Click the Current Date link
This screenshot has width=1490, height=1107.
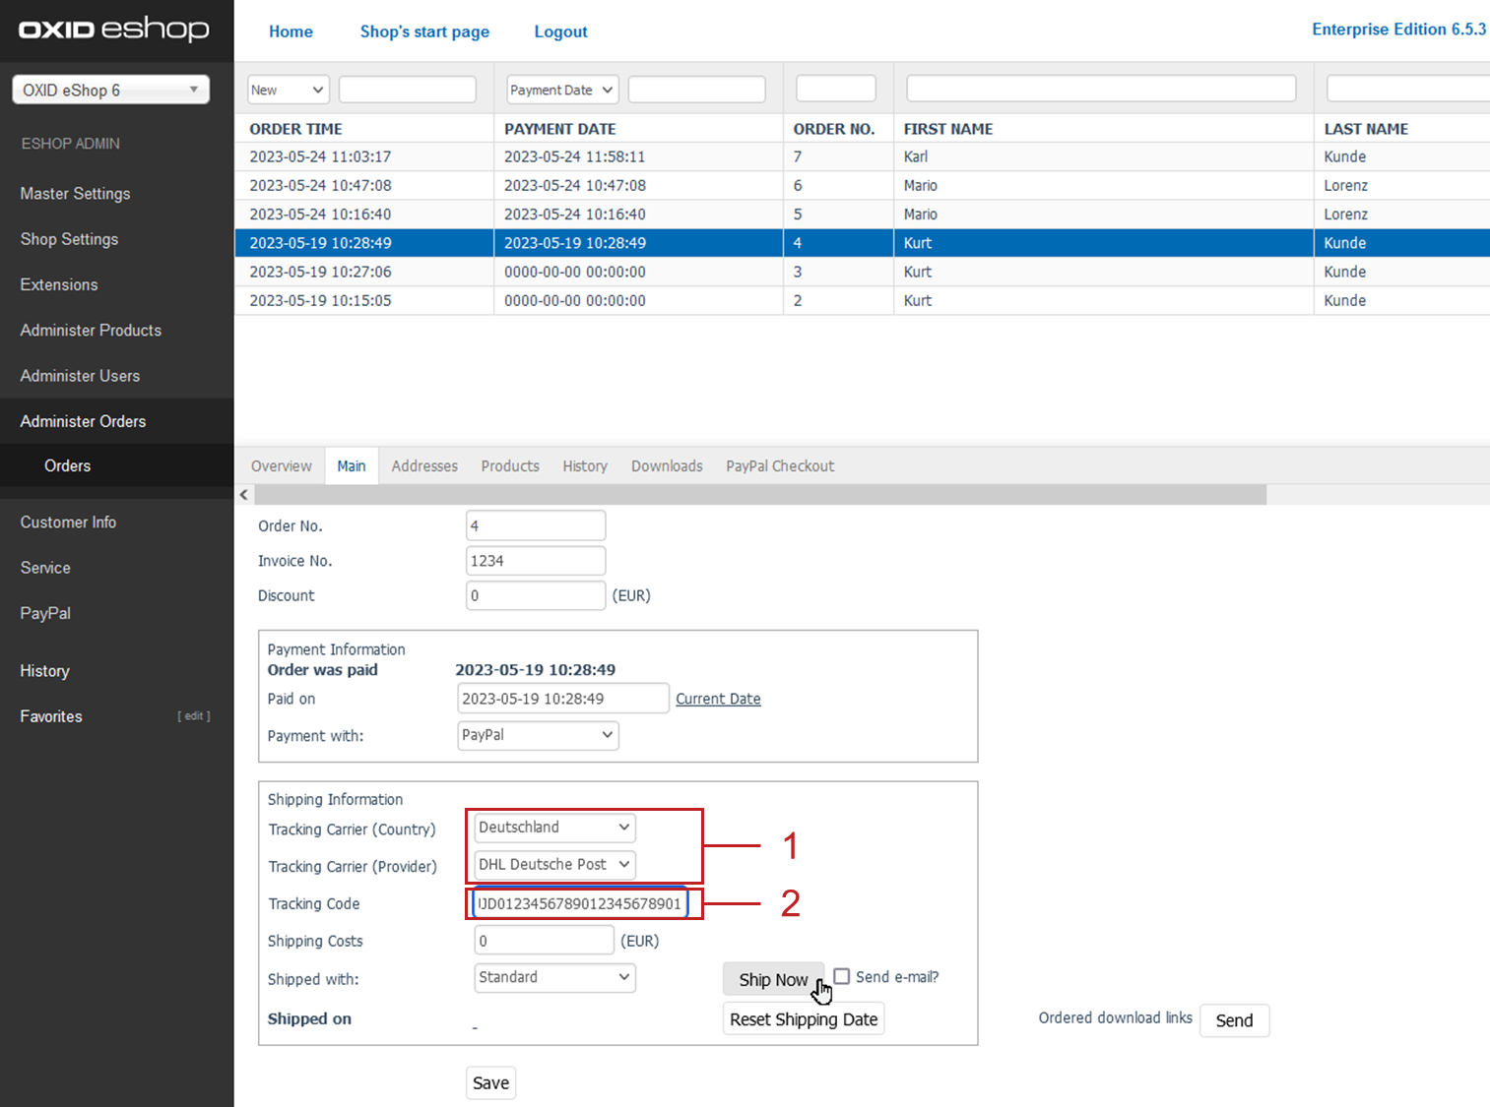[x=718, y=699]
